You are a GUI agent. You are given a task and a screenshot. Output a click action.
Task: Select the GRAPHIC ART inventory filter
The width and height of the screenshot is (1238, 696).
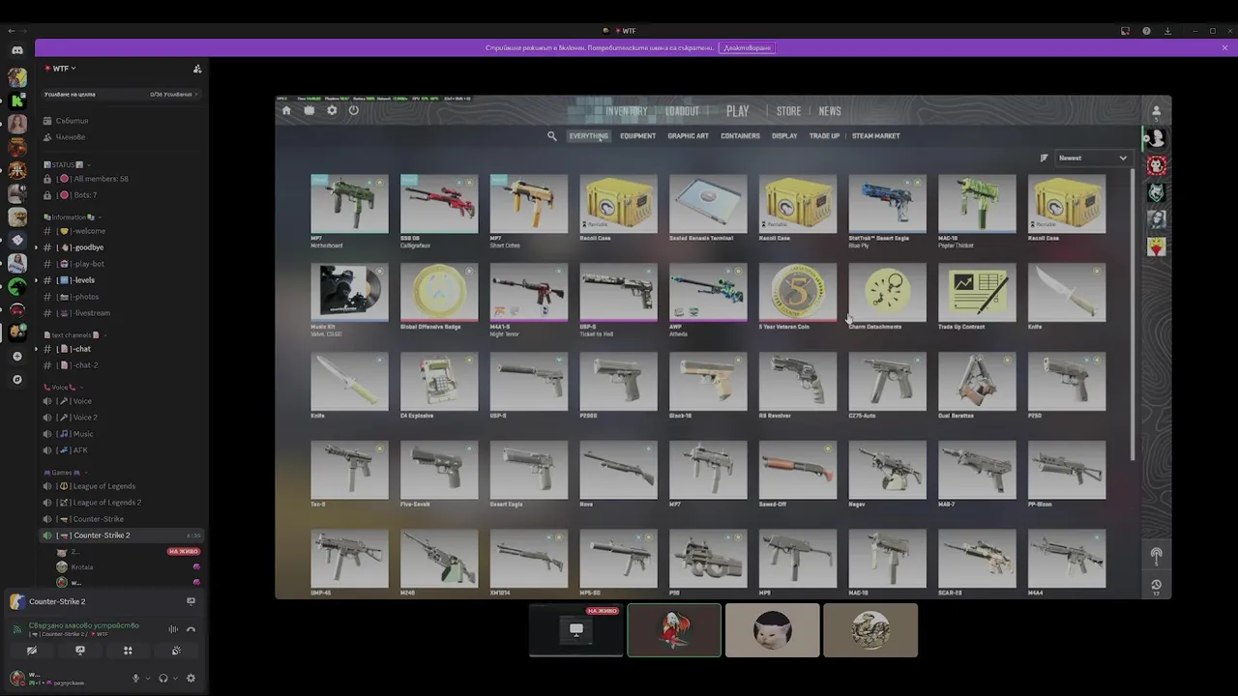(x=688, y=136)
